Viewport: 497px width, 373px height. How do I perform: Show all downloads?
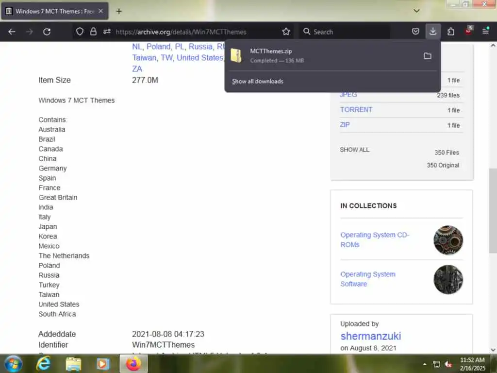click(x=258, y=82)
